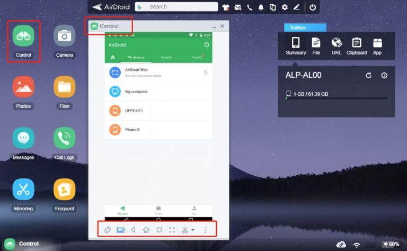
Task: Click the pencil edit icon in top bar
Action: point(296,7)
